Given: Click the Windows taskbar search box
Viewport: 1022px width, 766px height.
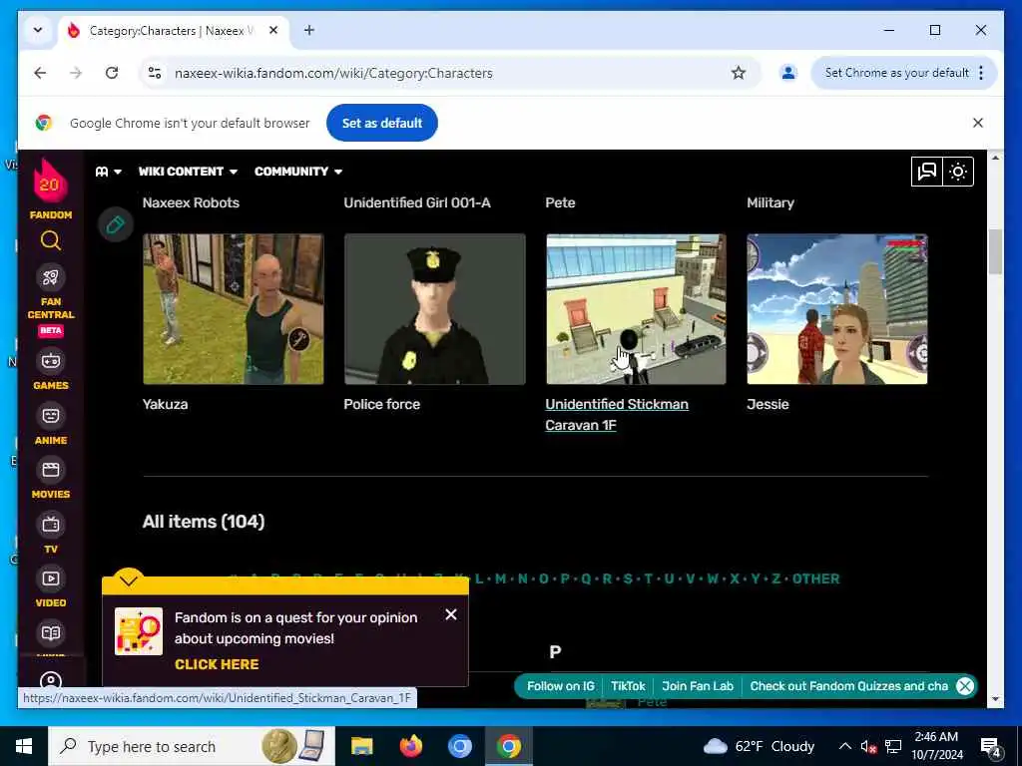Looking at the screenshot, I should 192,746.
